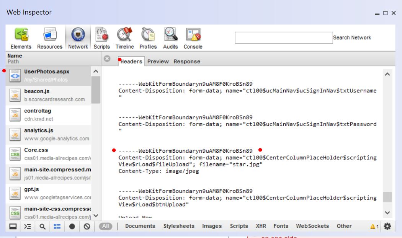Select the Core.css request

48,154
